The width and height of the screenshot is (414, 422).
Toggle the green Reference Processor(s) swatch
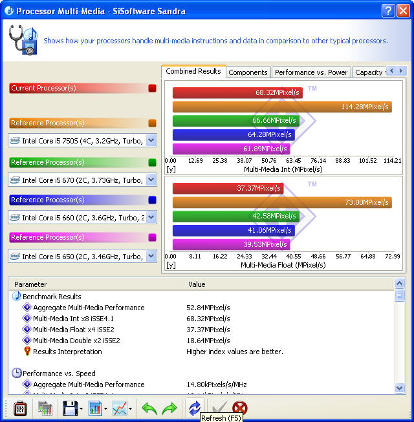point(152,163)
